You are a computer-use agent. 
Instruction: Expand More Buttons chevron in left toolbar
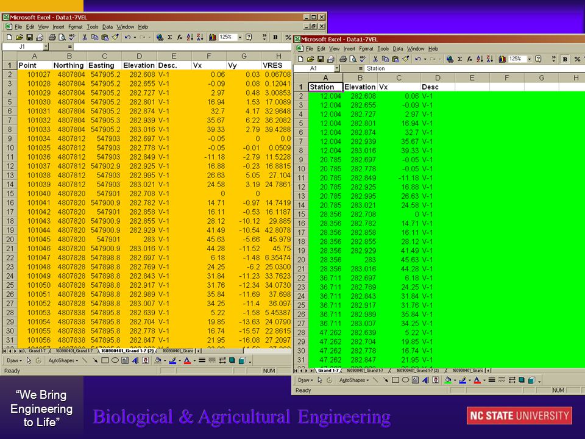click(x=264, y=37)
